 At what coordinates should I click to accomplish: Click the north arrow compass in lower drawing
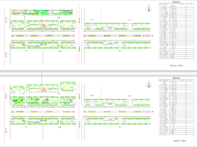pyautogui.click(x=149, y=85)
